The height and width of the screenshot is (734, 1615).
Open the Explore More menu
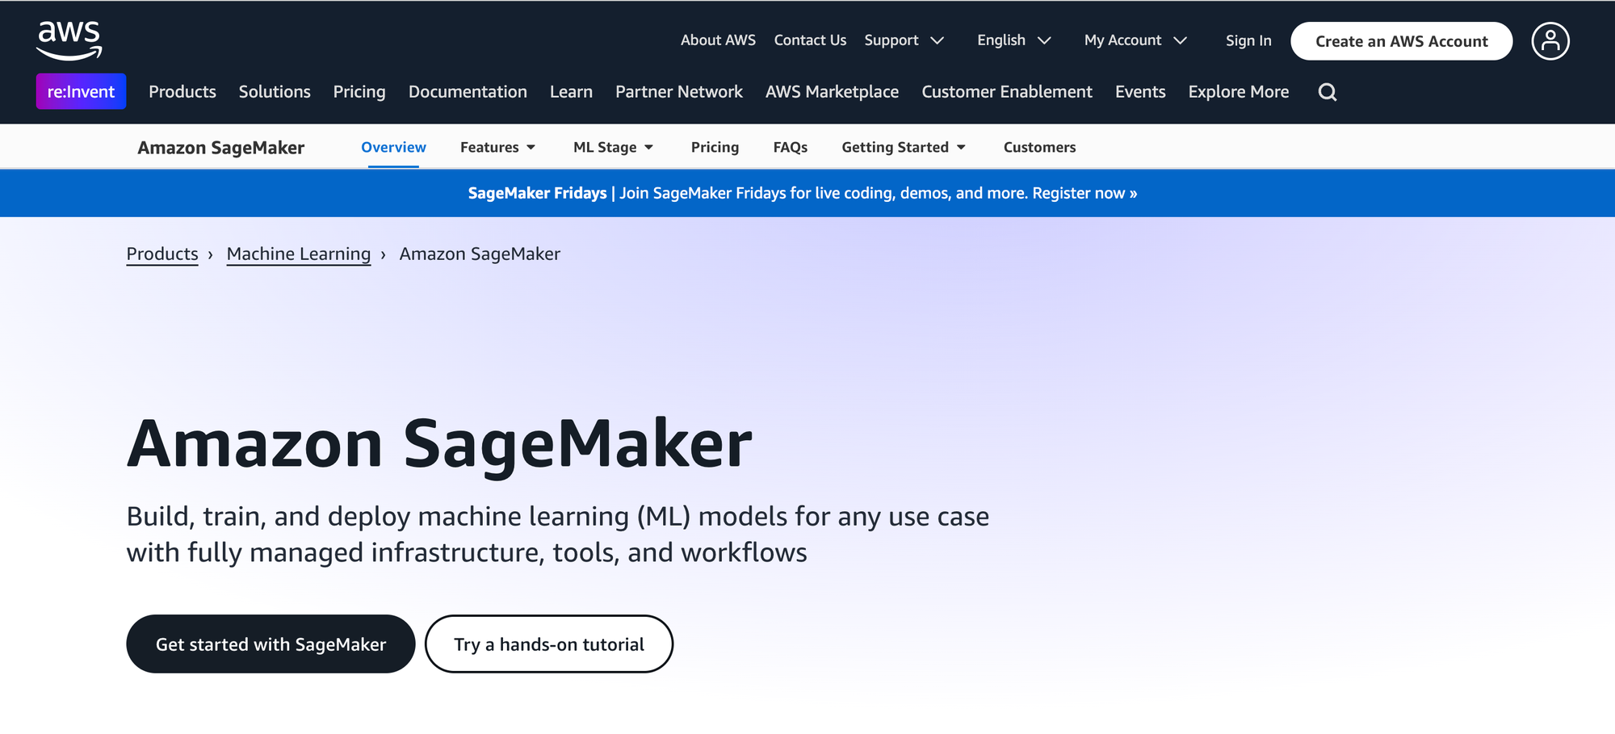1239,92
